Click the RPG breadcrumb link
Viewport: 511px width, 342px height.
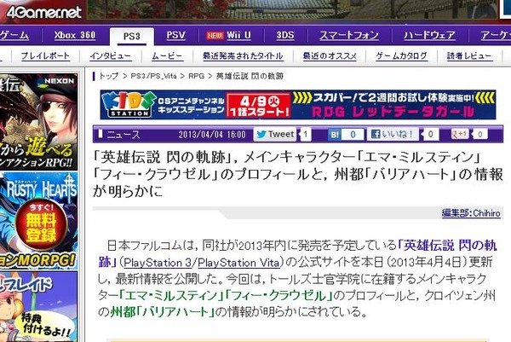coord(197,76)
